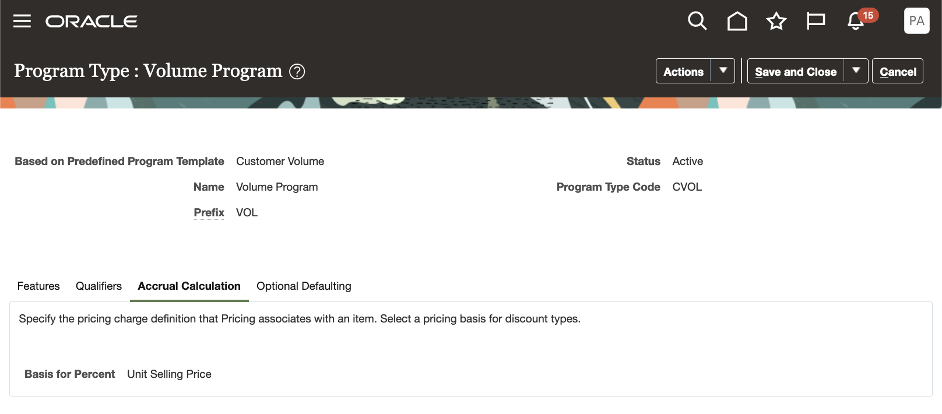Image resolution: width=942 pixels, height=414 pixels.
Task: Click the Oracle logo
Action: pos(92,21)
